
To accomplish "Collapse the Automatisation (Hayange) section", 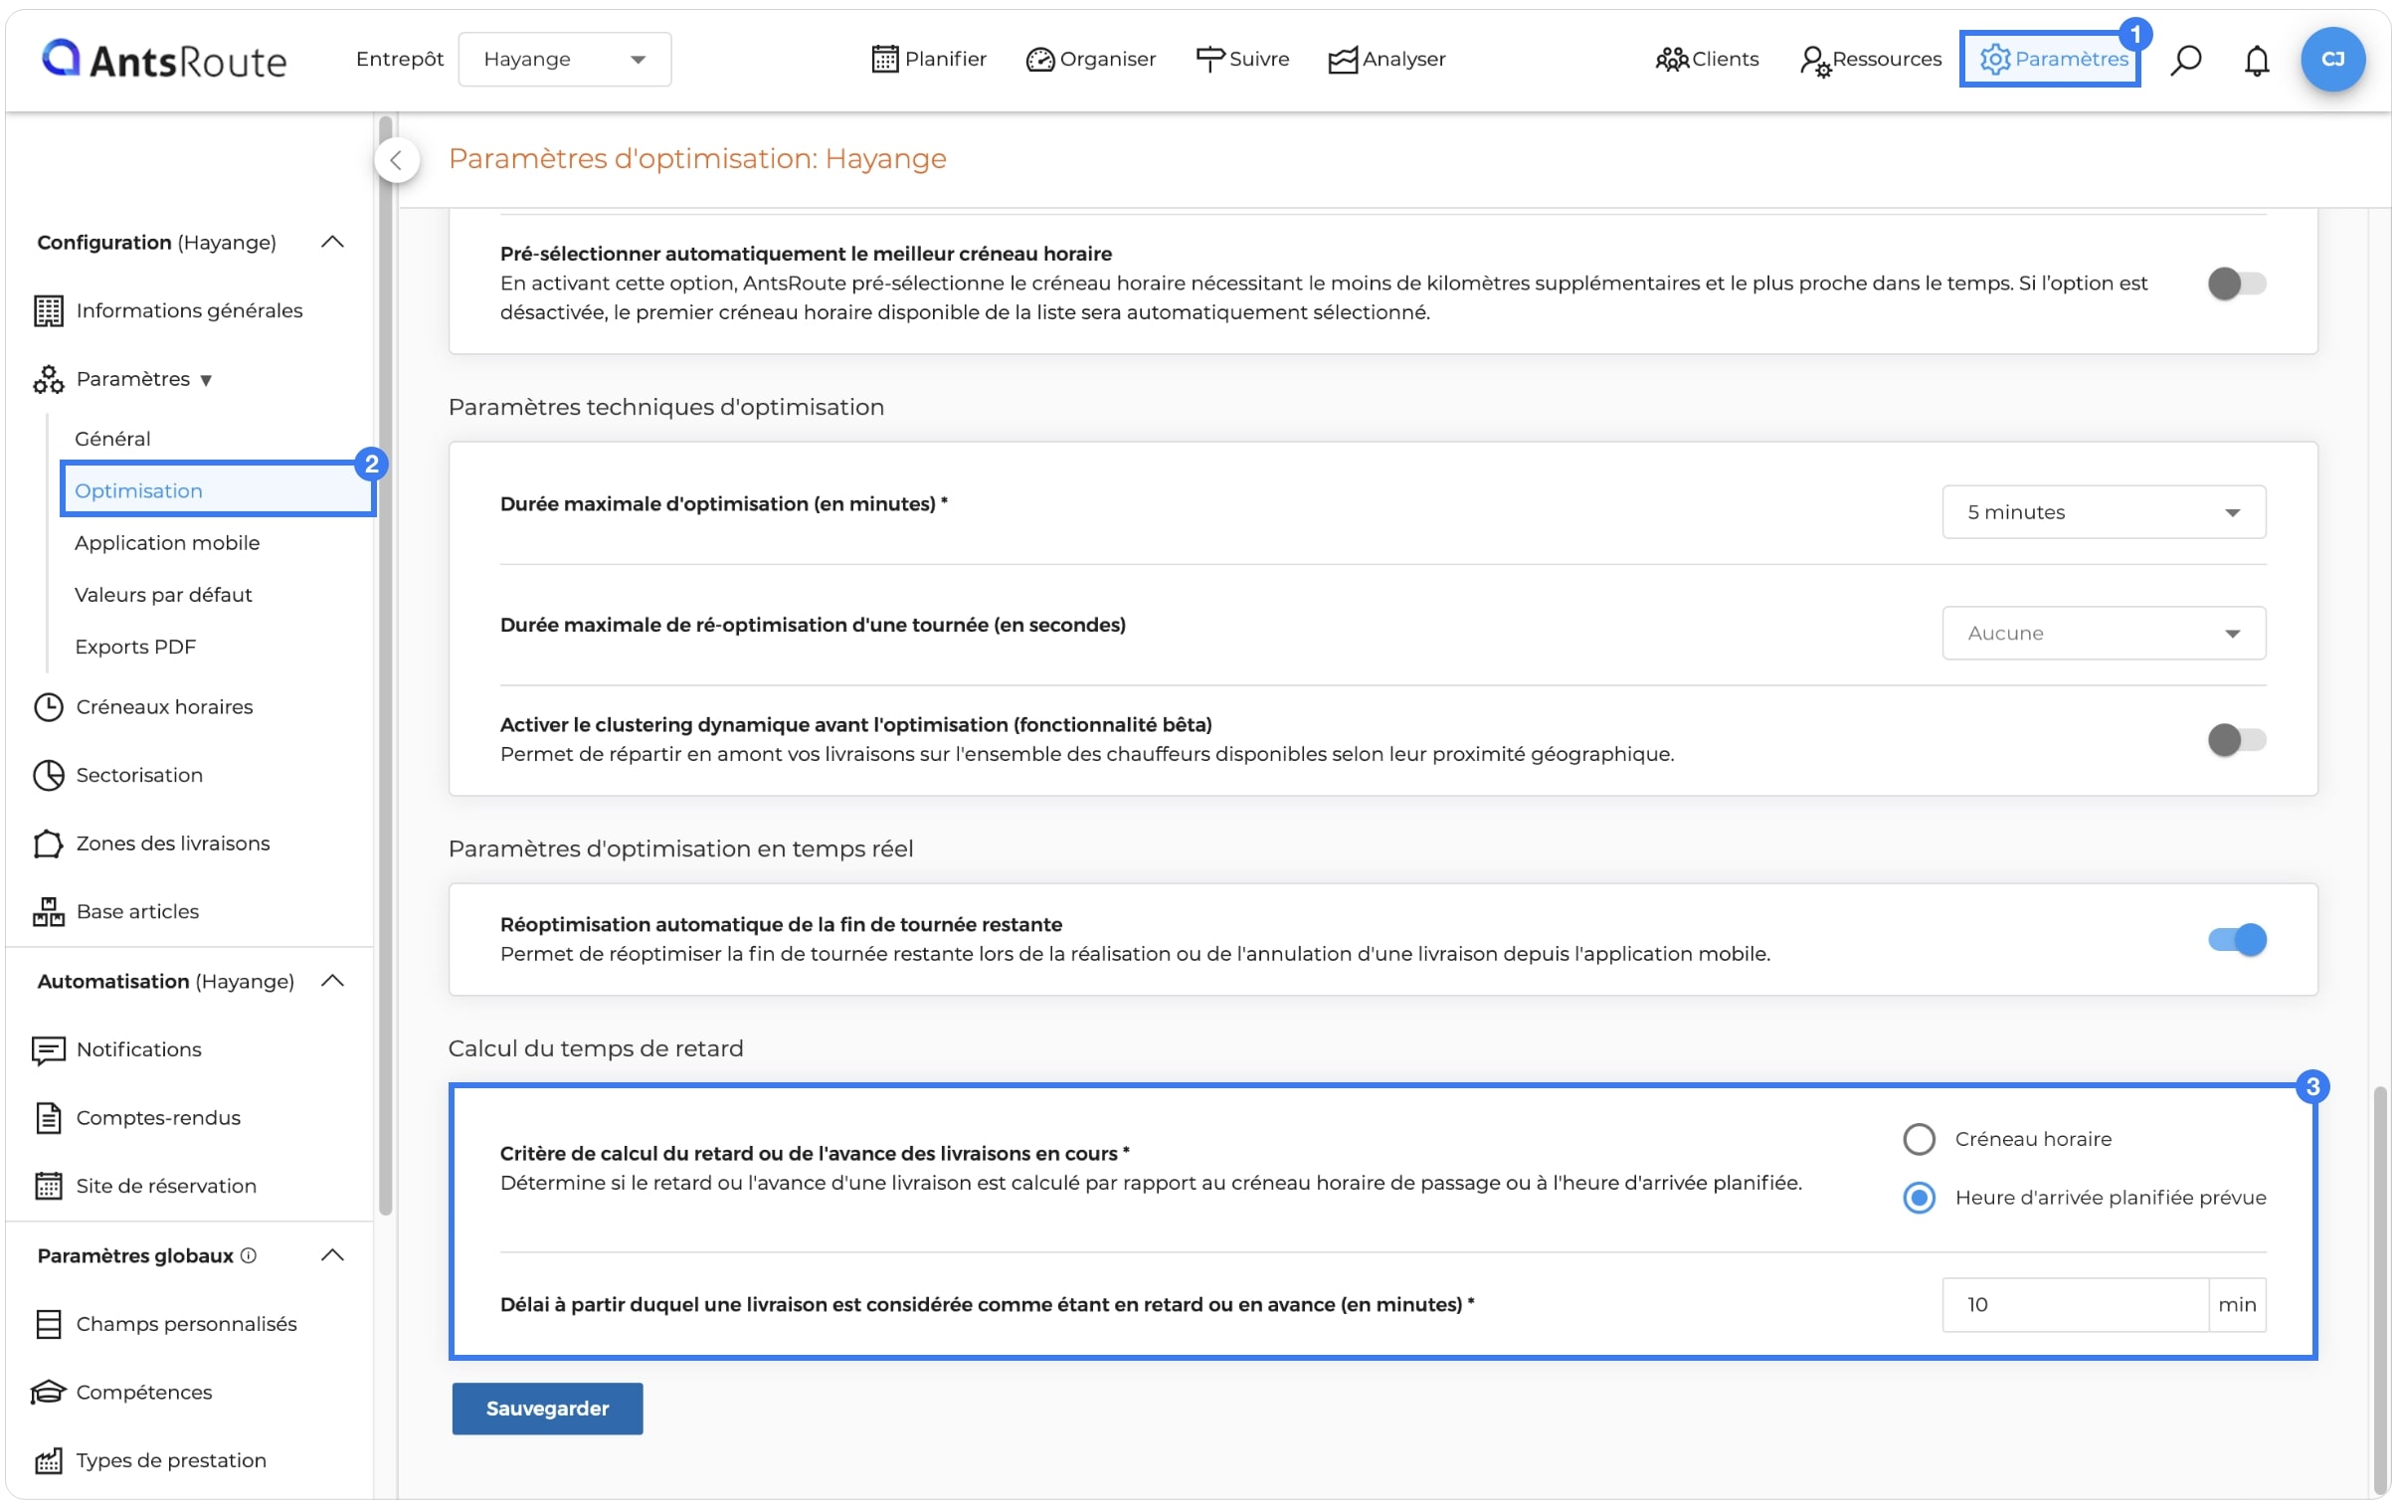I will pyautogui.click(x=332, y=982).
